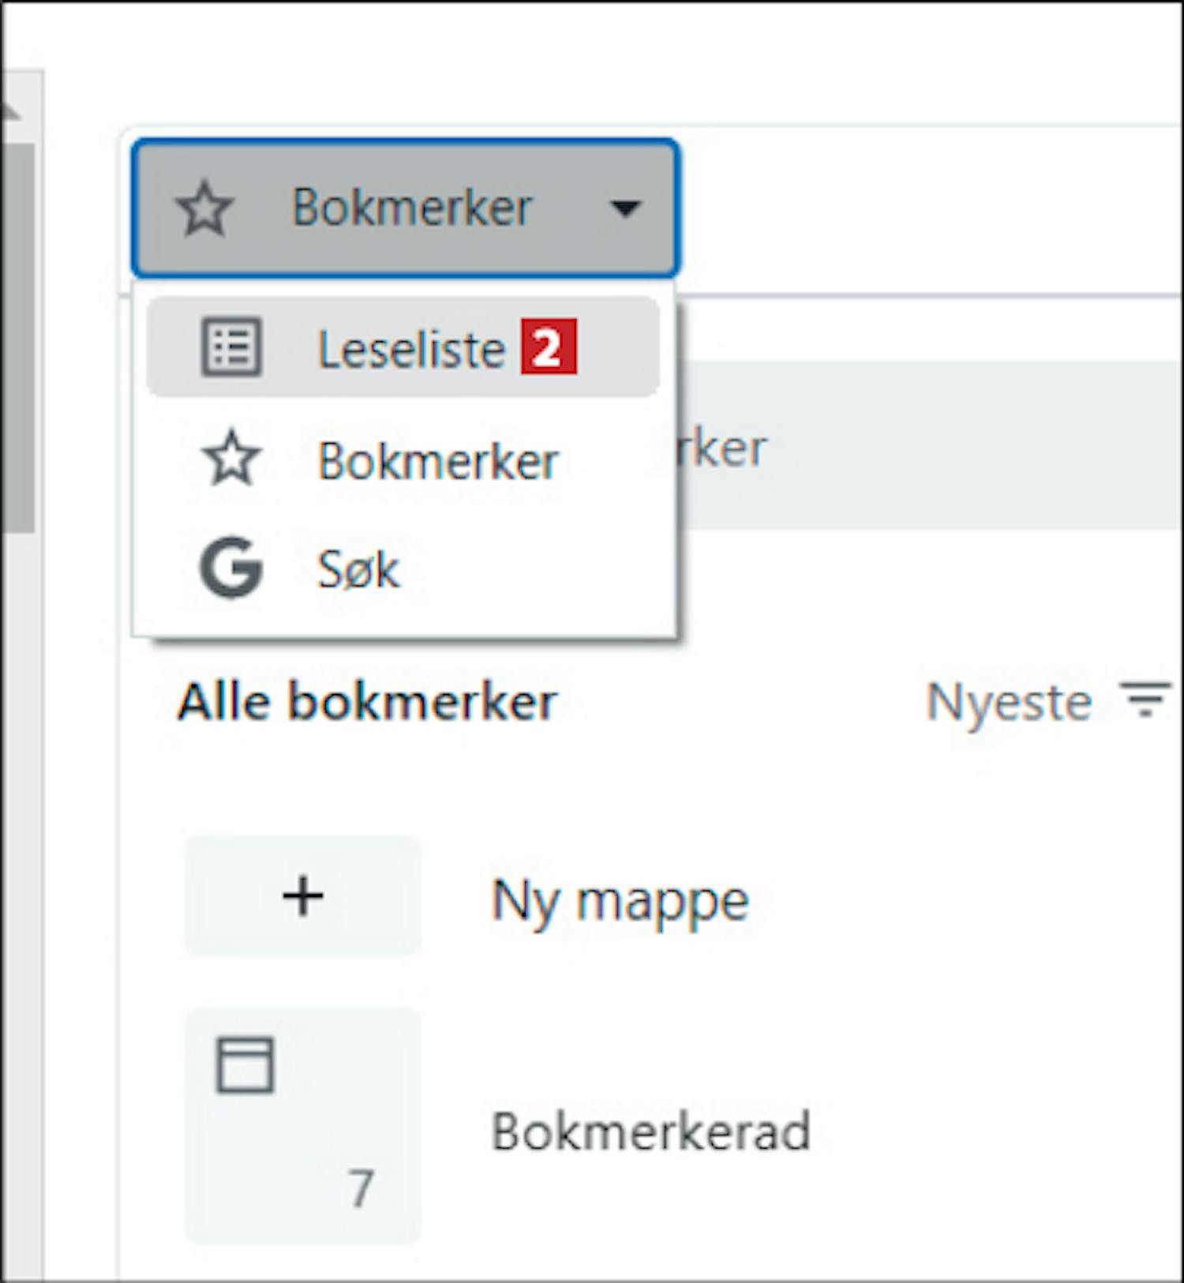Click the dropdown arrow next to Bokmerker
This screenshot has width=1184, height=1283.
625,208
